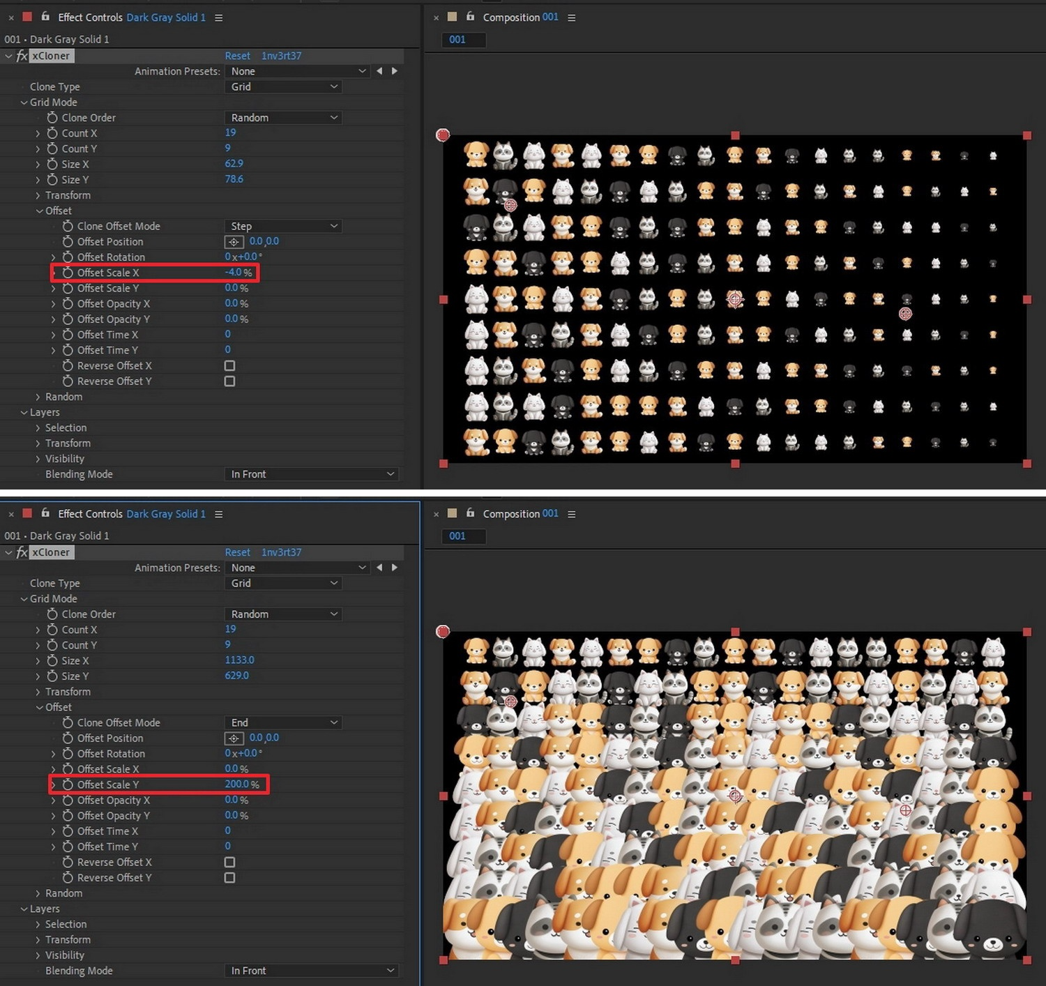Open Clone Offset Mode dropdown showing Step
Image resolution: width=1046 pixels, height=986 pixels.
(x=283, y=226)
